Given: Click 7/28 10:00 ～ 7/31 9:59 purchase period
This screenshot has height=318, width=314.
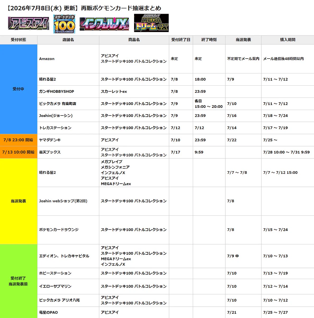Looking at the screenshot, I should 286,152.
